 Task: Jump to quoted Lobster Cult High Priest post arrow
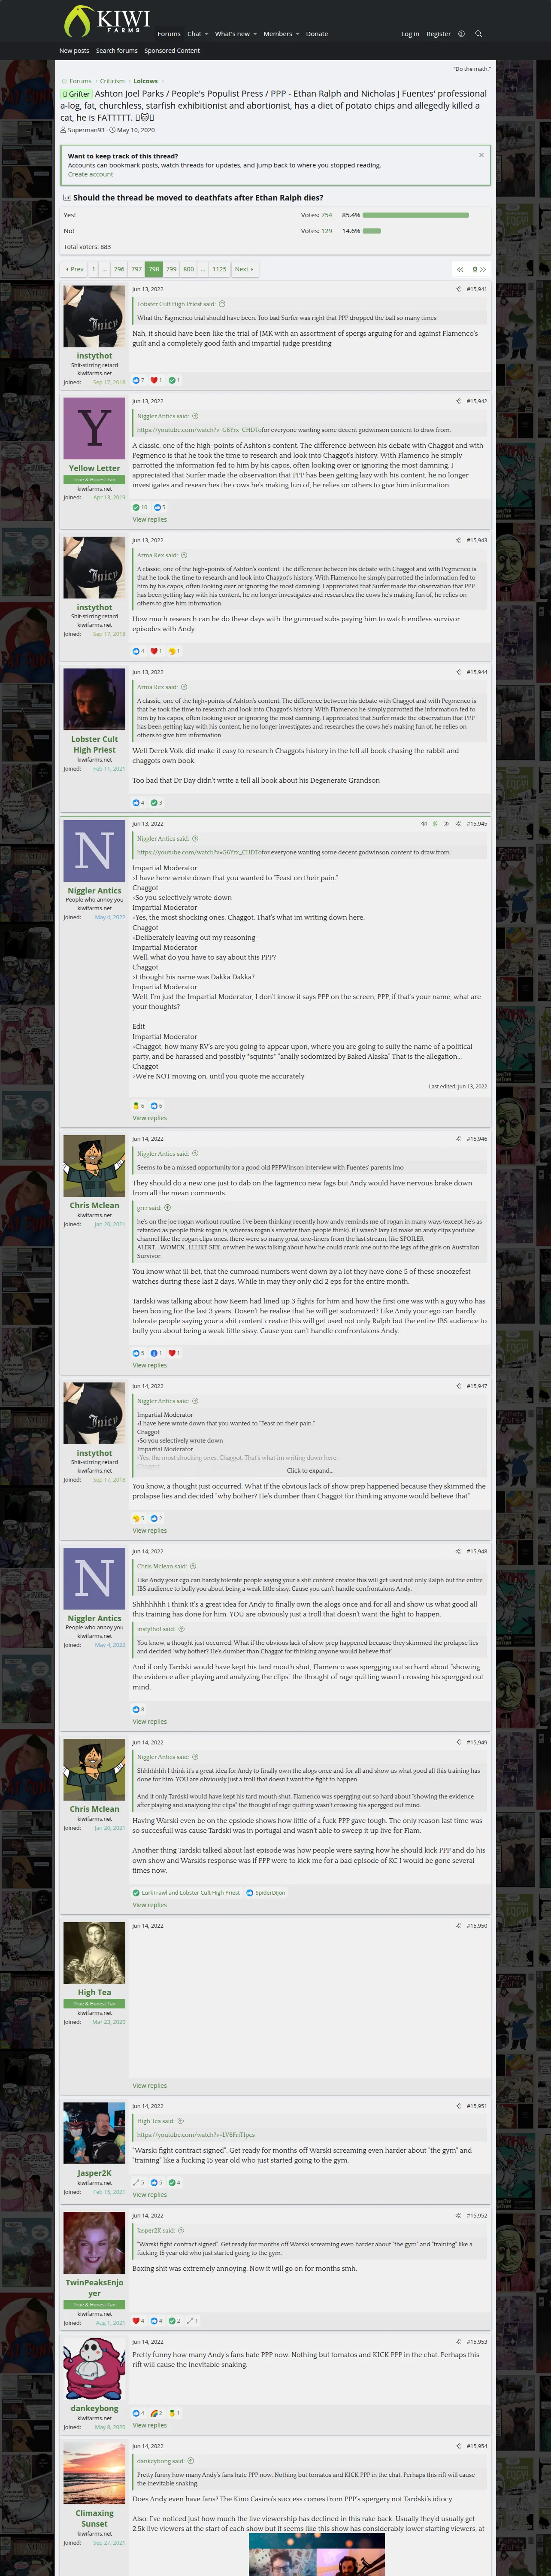[222, 304]
